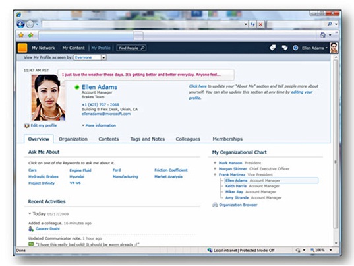Click the Organization Browser icon
354x266 pixels.
pyautogui.click(x=215, y=205)
